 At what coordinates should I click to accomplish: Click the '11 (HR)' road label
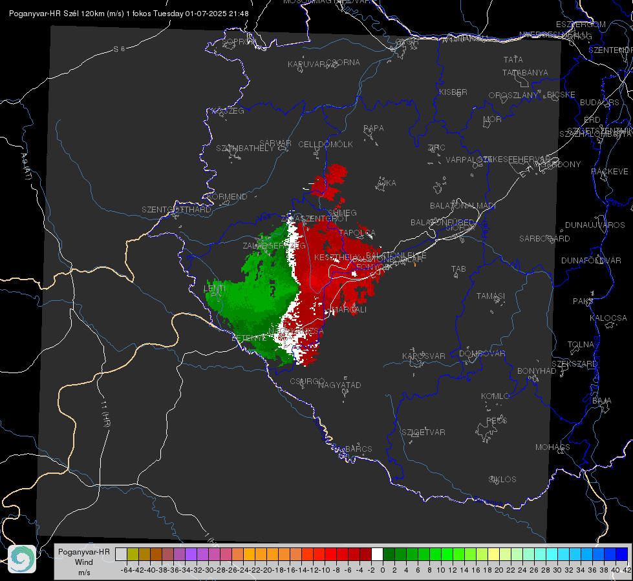(x=105, y=414)
